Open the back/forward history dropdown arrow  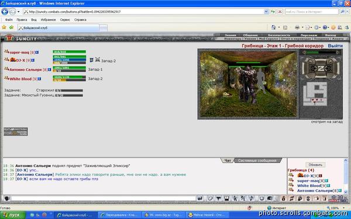pos(19,12)
